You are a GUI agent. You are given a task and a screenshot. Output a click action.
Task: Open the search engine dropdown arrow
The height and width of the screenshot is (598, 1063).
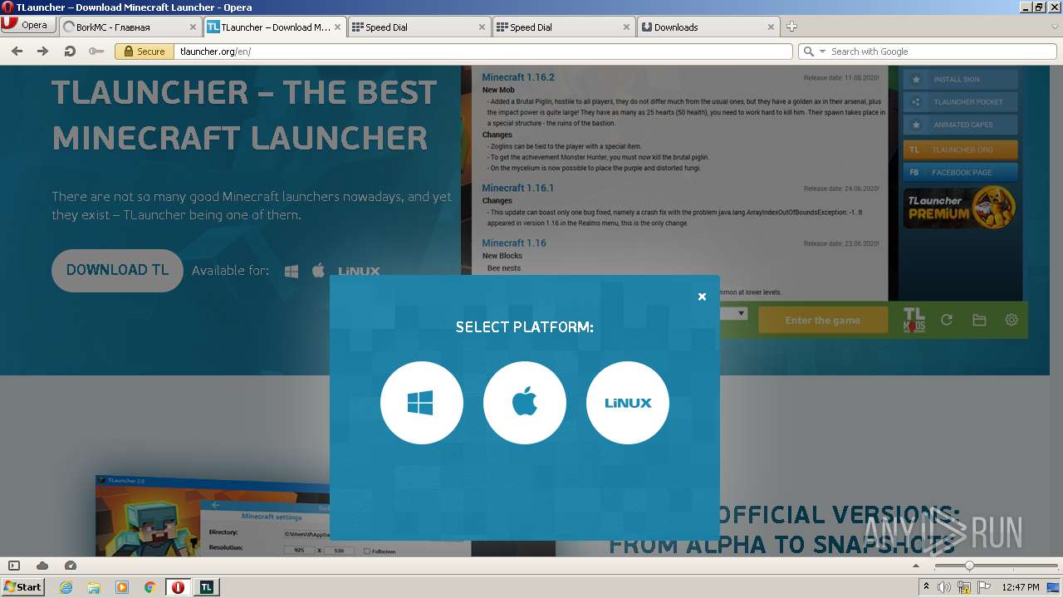(x=822, y=51)
